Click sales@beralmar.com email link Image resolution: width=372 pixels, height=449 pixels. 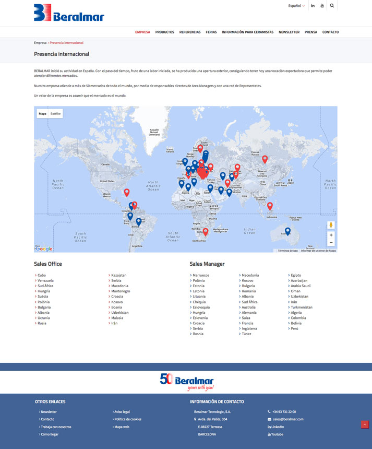(x=288, y=419)
